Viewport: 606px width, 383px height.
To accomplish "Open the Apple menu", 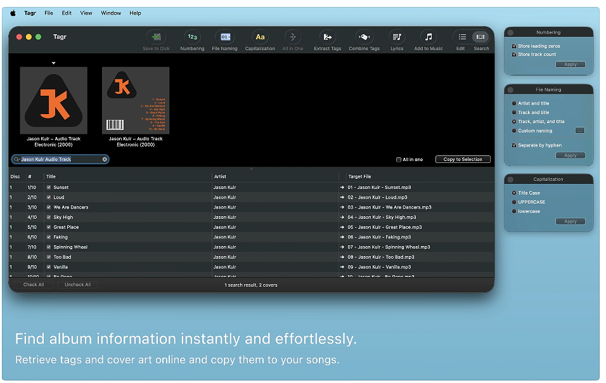I will (x=13, y=13).
